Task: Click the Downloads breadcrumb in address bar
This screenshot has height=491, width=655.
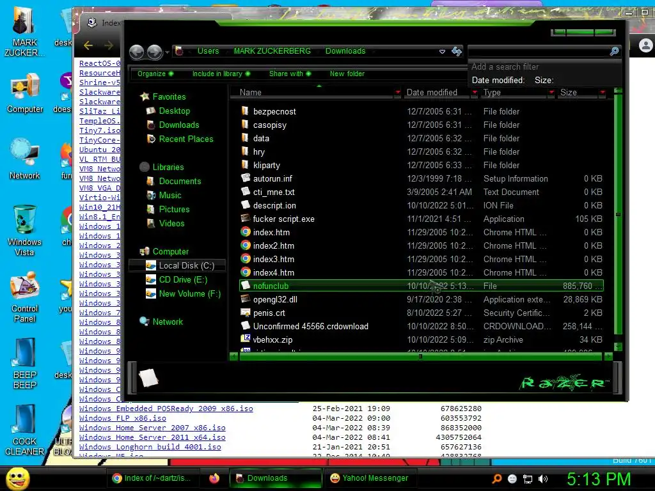Action: pos(345,51)
